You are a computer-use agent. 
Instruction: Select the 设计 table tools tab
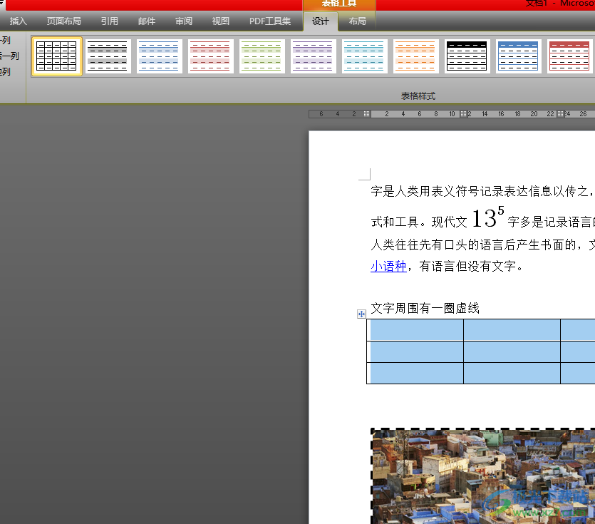320,21
